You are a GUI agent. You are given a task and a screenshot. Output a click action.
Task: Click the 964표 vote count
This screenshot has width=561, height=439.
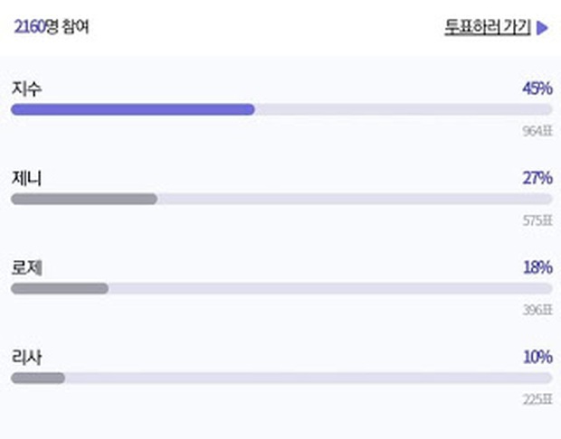[537, 131]
